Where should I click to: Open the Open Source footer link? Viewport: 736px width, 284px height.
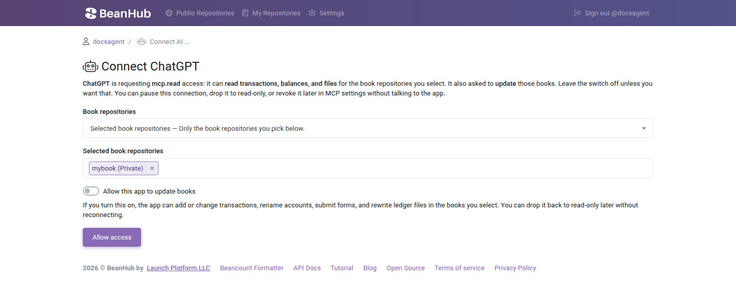[406, 268]
